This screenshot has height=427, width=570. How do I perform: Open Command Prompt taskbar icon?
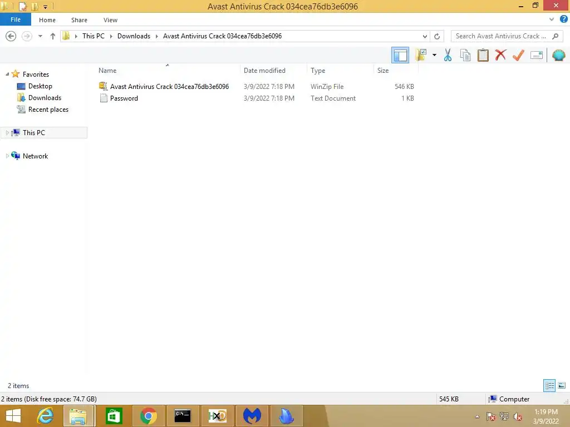pos(183,416)
